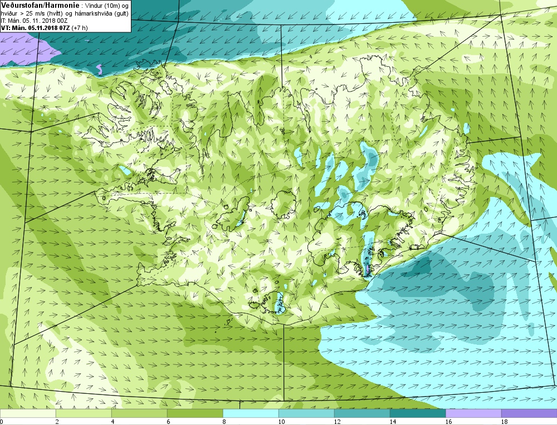557x425 pixels.
Task: Click the Veðurstofan/Harmonie title text
Action: pyautogui.click(x=40, y=6)
